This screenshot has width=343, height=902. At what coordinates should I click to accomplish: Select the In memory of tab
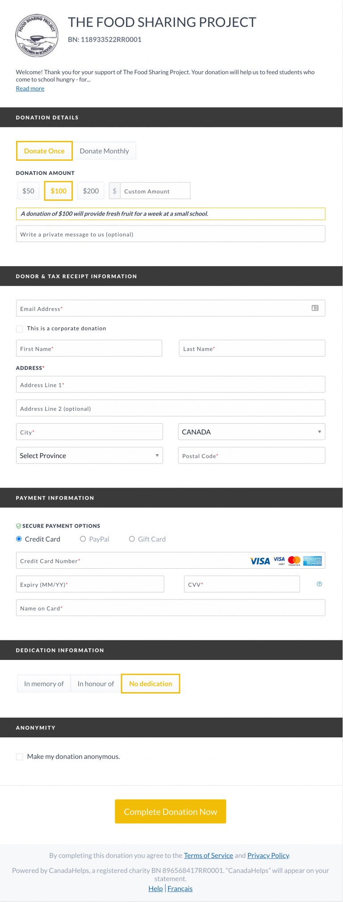(44, 684)
